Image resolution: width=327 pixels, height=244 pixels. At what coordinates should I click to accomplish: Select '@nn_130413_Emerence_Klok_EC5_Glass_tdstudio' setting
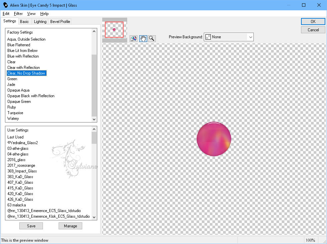click(x=49, y=216)
